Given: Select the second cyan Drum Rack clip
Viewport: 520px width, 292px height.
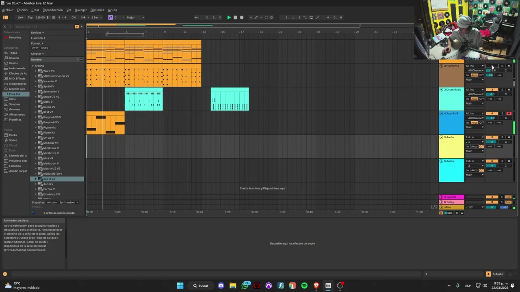Looking at the screenshot, I should (x=230, y=99).
